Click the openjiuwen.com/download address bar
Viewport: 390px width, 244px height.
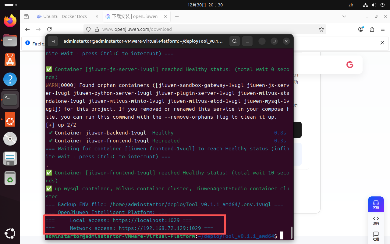click(x=205, y=29)
